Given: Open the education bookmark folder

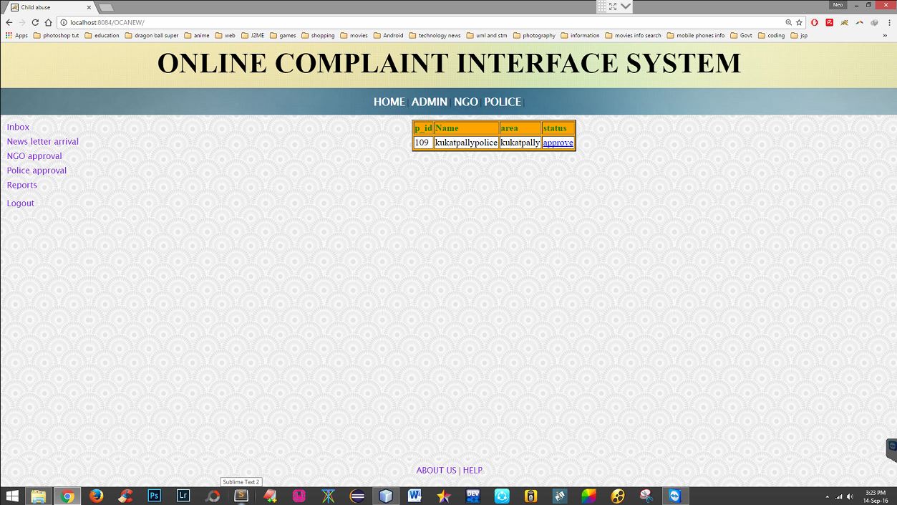Looking at the screenshot, I should pyautogui.click(x=102, y=35).
